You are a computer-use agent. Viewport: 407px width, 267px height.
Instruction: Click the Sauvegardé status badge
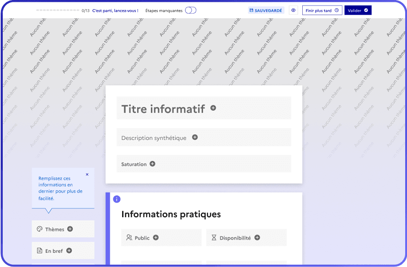[x=266, y=10]
